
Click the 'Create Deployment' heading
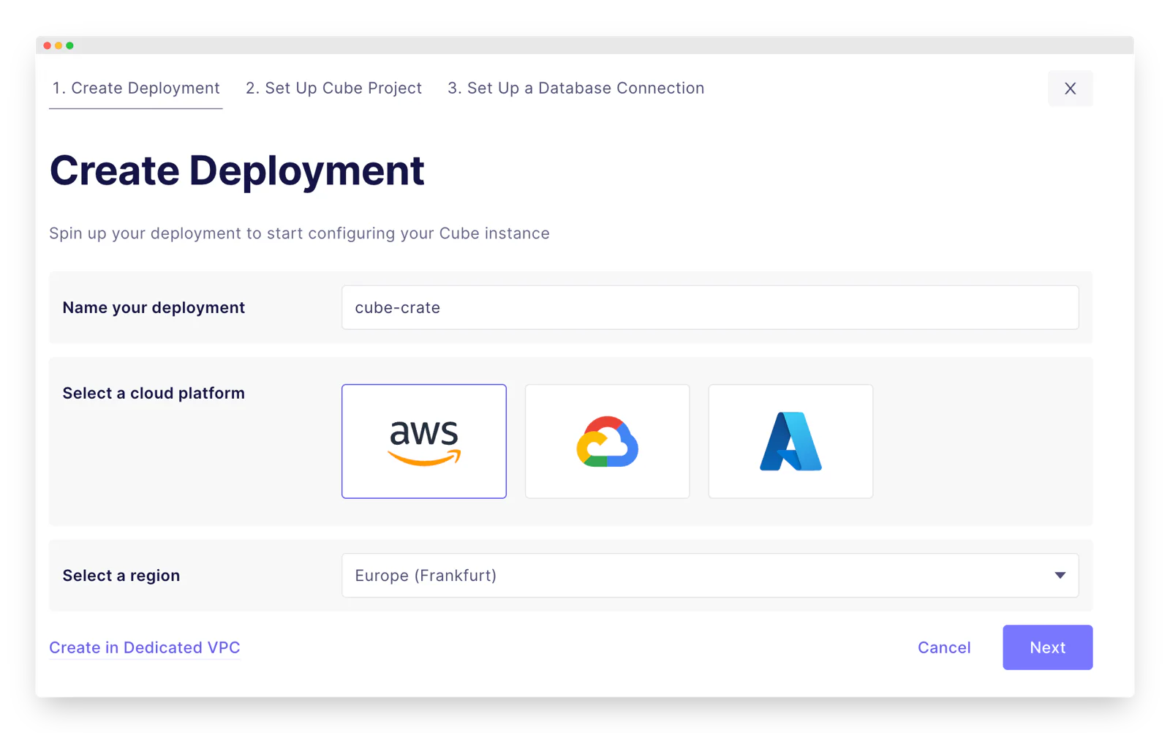pyautogui.click(x=237, y=171)
